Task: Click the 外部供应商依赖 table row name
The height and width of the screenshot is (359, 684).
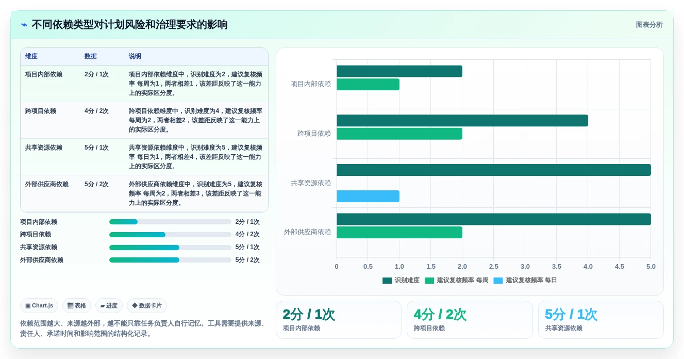Action: tap(47, 184)
